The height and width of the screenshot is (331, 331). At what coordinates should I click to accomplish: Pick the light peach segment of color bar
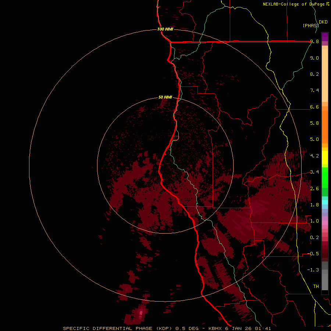point(325,75)
